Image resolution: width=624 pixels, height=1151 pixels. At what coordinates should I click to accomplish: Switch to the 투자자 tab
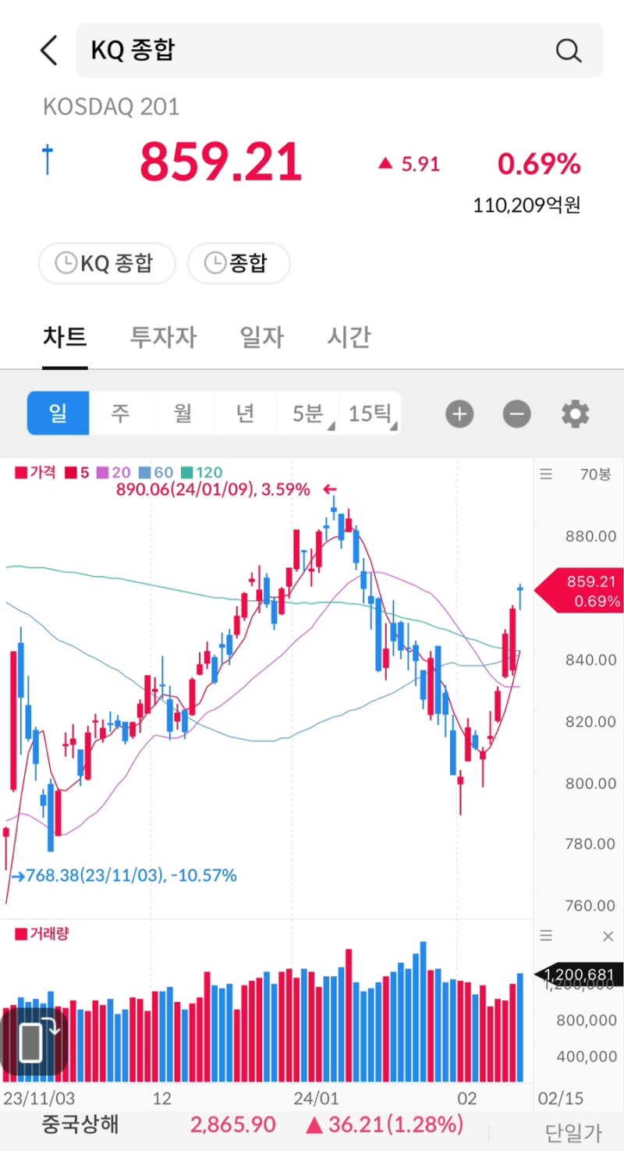pos(163,338)
